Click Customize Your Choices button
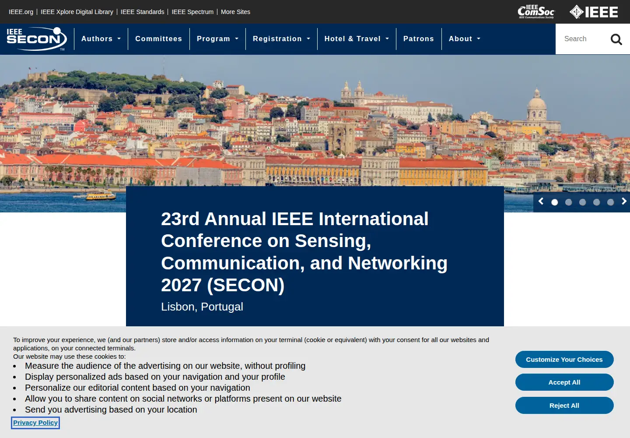Image resolution: width=630 pixels, height=438 pixels. click(x=564, y=360)
